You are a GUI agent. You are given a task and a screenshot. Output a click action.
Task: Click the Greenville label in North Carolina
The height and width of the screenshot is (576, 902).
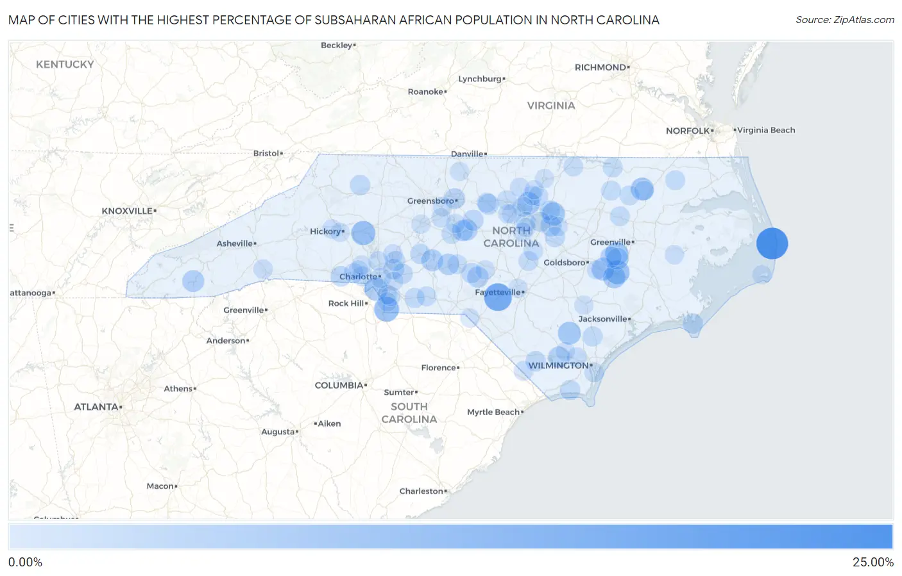pos(612,242)
